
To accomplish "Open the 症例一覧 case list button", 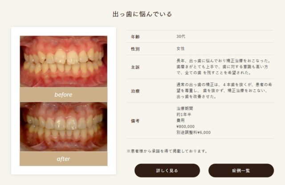I will pos(241,170).
